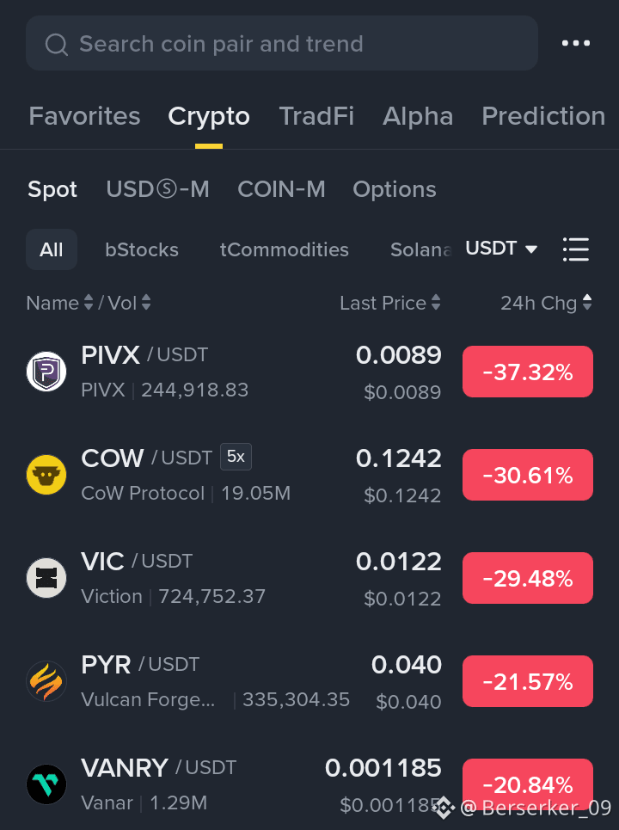Click the COW Protocol coin logo
This screenshot has width=619, height=830.
click(46, 475)
